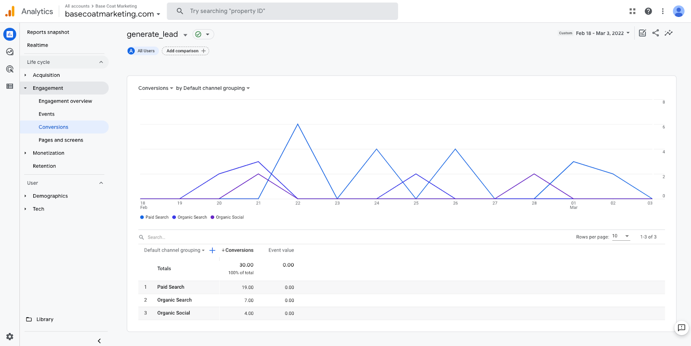Open the feedback chat bubble button
This screenshot has width=691, height=346.
pyautogui.click(x=681, y=328)
